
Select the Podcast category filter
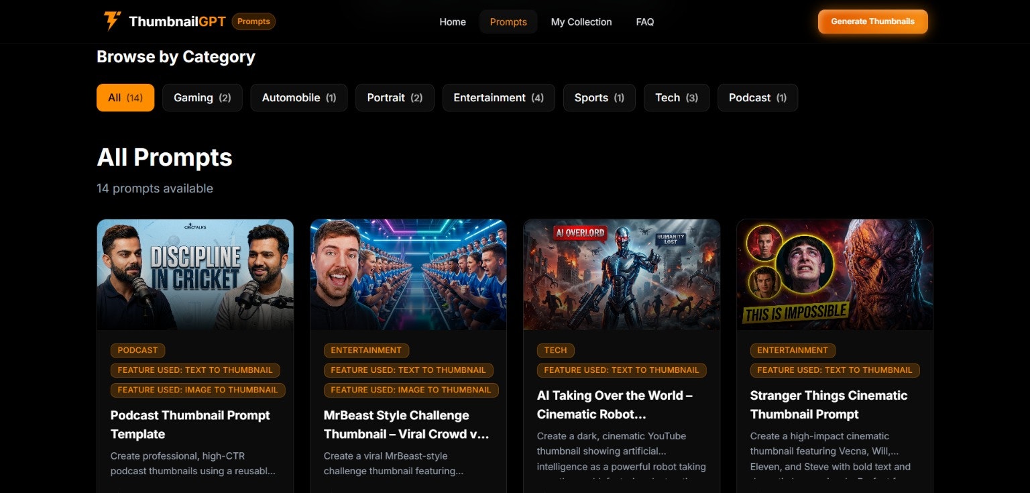coord(757,97)
